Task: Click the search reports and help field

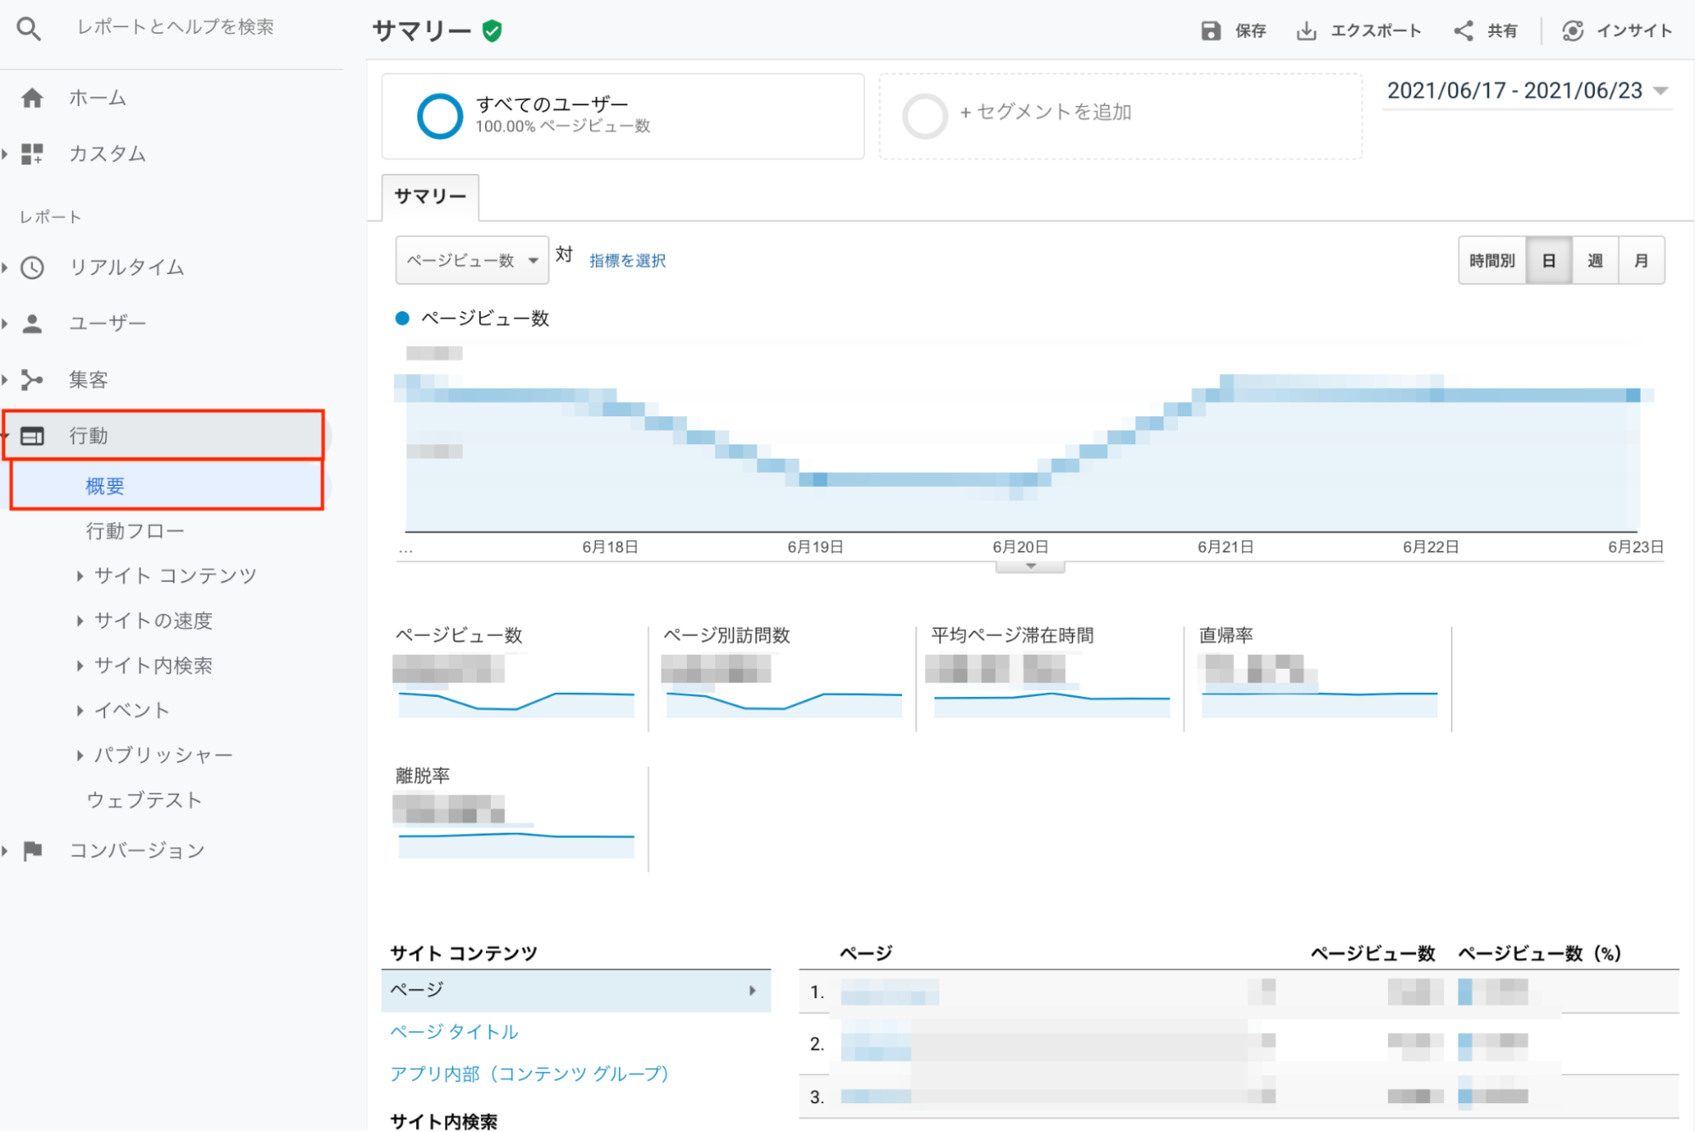Action: 176,28
